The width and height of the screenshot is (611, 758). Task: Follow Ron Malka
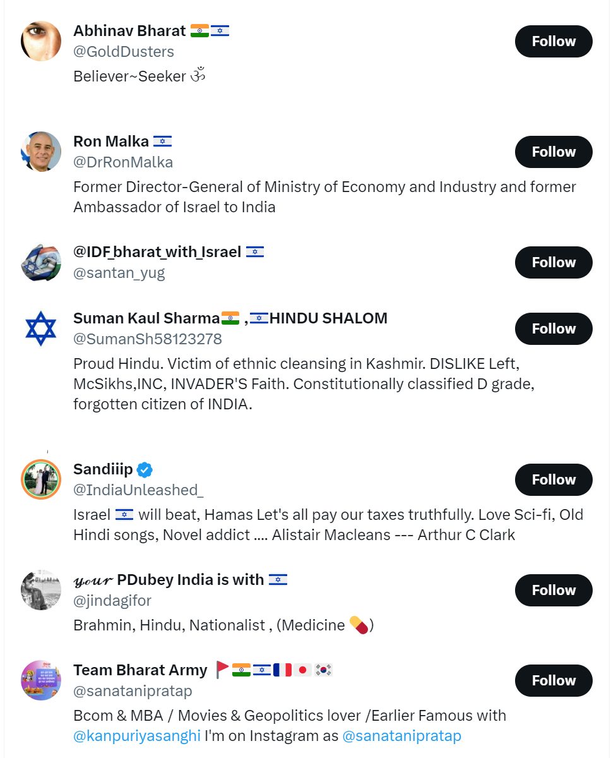(x=554, y=152)
